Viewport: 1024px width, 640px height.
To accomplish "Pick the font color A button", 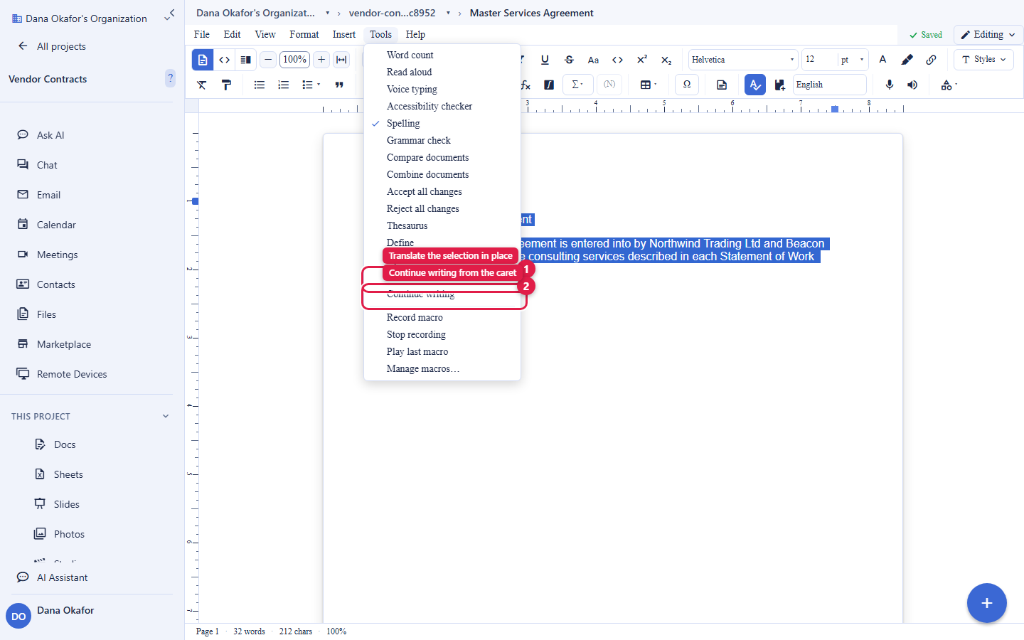I will click(x=883, y=60).
